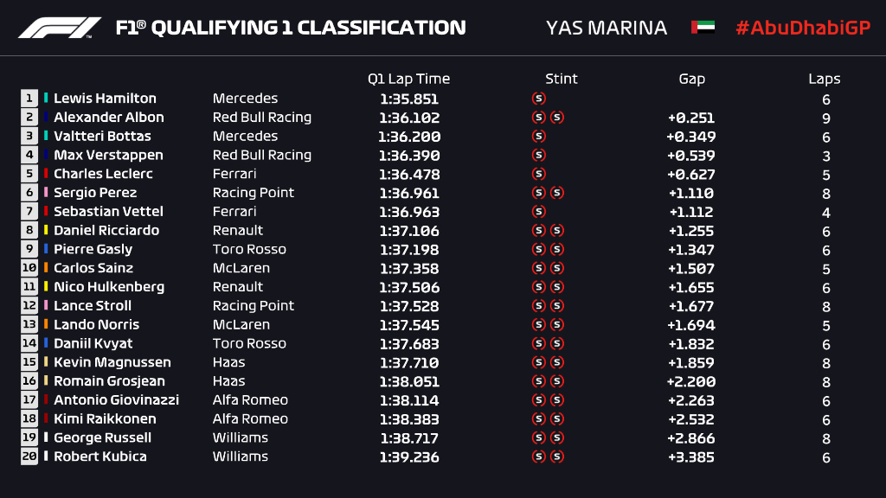
Task: Click Ferrari red team color bar beside Leclerc
Action: tap(46, 174)
